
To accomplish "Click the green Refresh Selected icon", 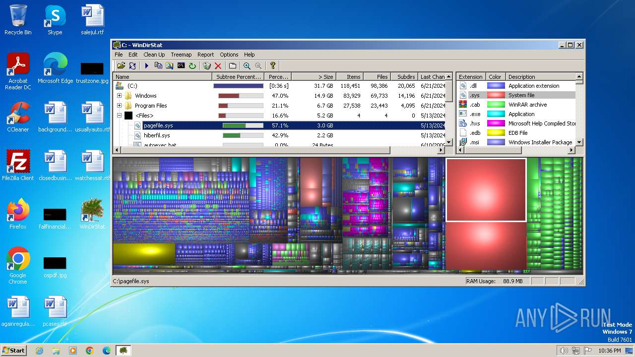I will (x=192, y=65).
